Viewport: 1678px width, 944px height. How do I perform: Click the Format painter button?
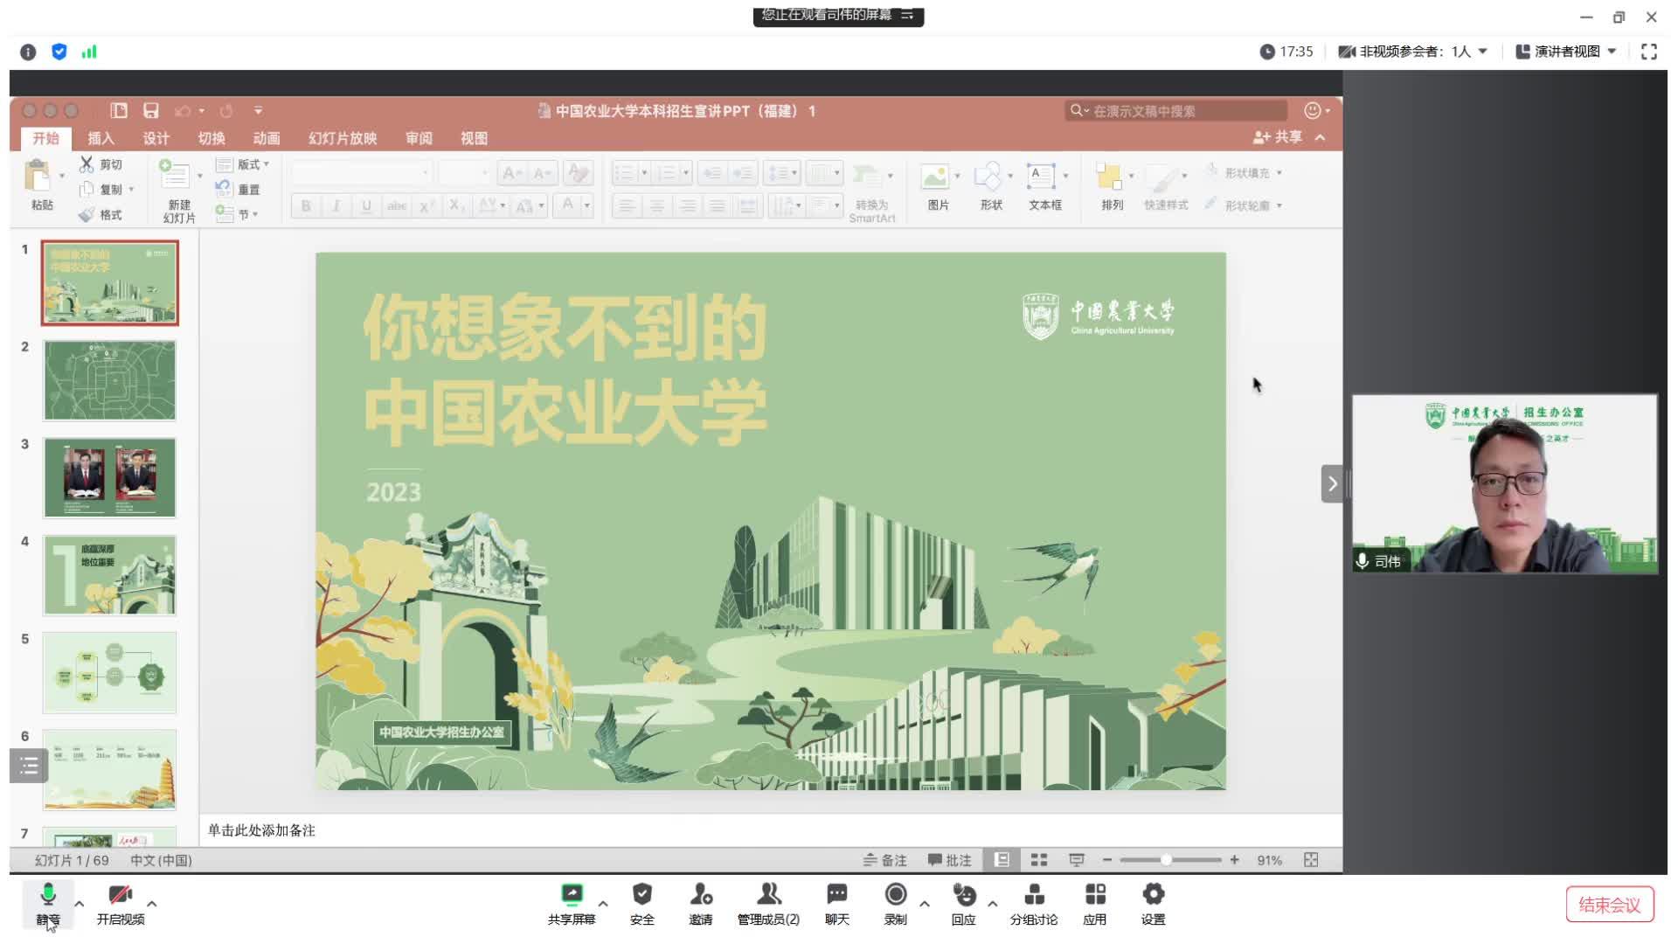click(x=100, y=214)
